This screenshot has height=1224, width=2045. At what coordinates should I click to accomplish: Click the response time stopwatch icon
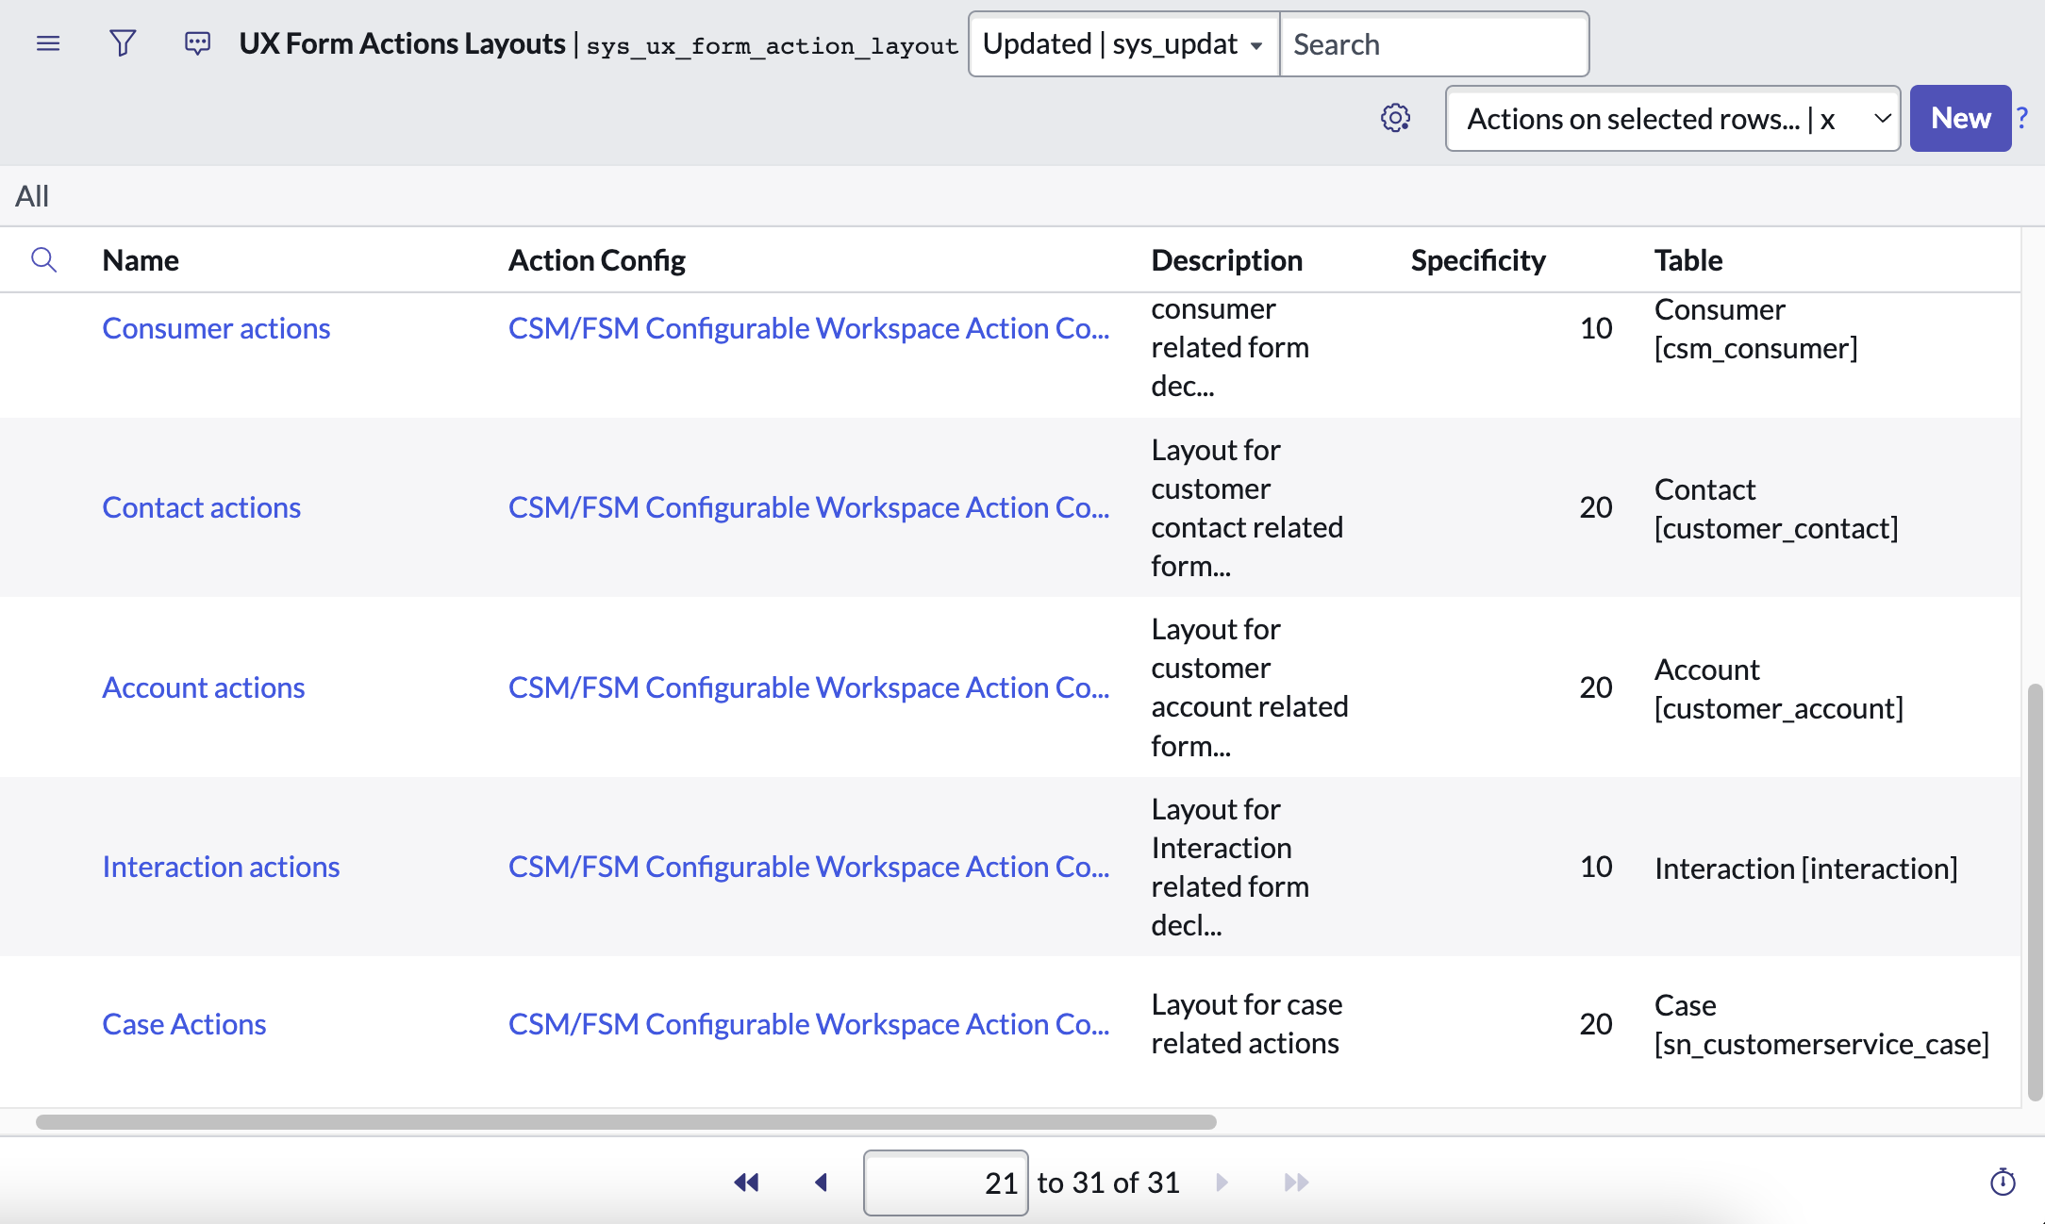pyautogui.click(x=2002, y=1183)
